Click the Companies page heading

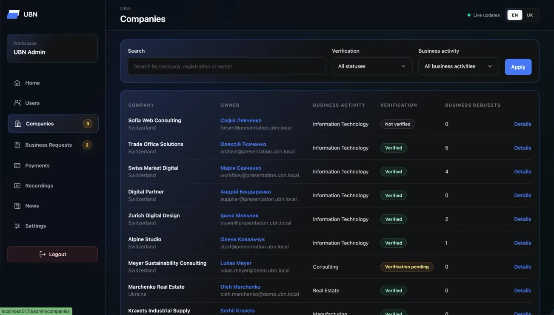pyautogui.click(x=143, y=19)
